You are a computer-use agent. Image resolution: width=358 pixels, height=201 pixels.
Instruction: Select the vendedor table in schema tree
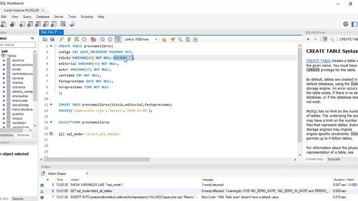19,123
